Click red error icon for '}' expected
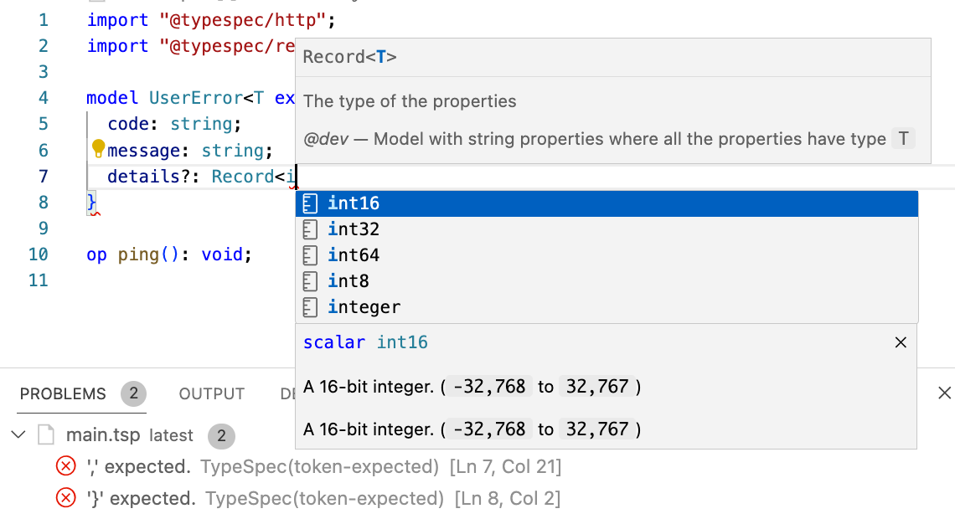This screenshot has height=519, width=955. point(65,498)
